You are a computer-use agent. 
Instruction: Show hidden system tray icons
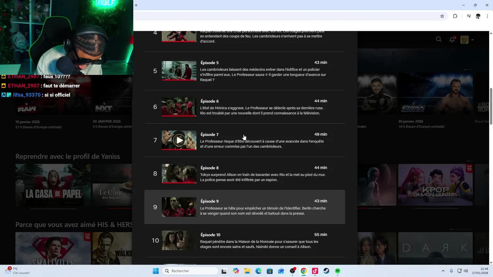pyautogui.click(x=443, y=271)
